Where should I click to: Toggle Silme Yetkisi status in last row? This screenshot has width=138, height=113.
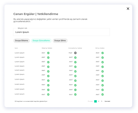[102, 94]
